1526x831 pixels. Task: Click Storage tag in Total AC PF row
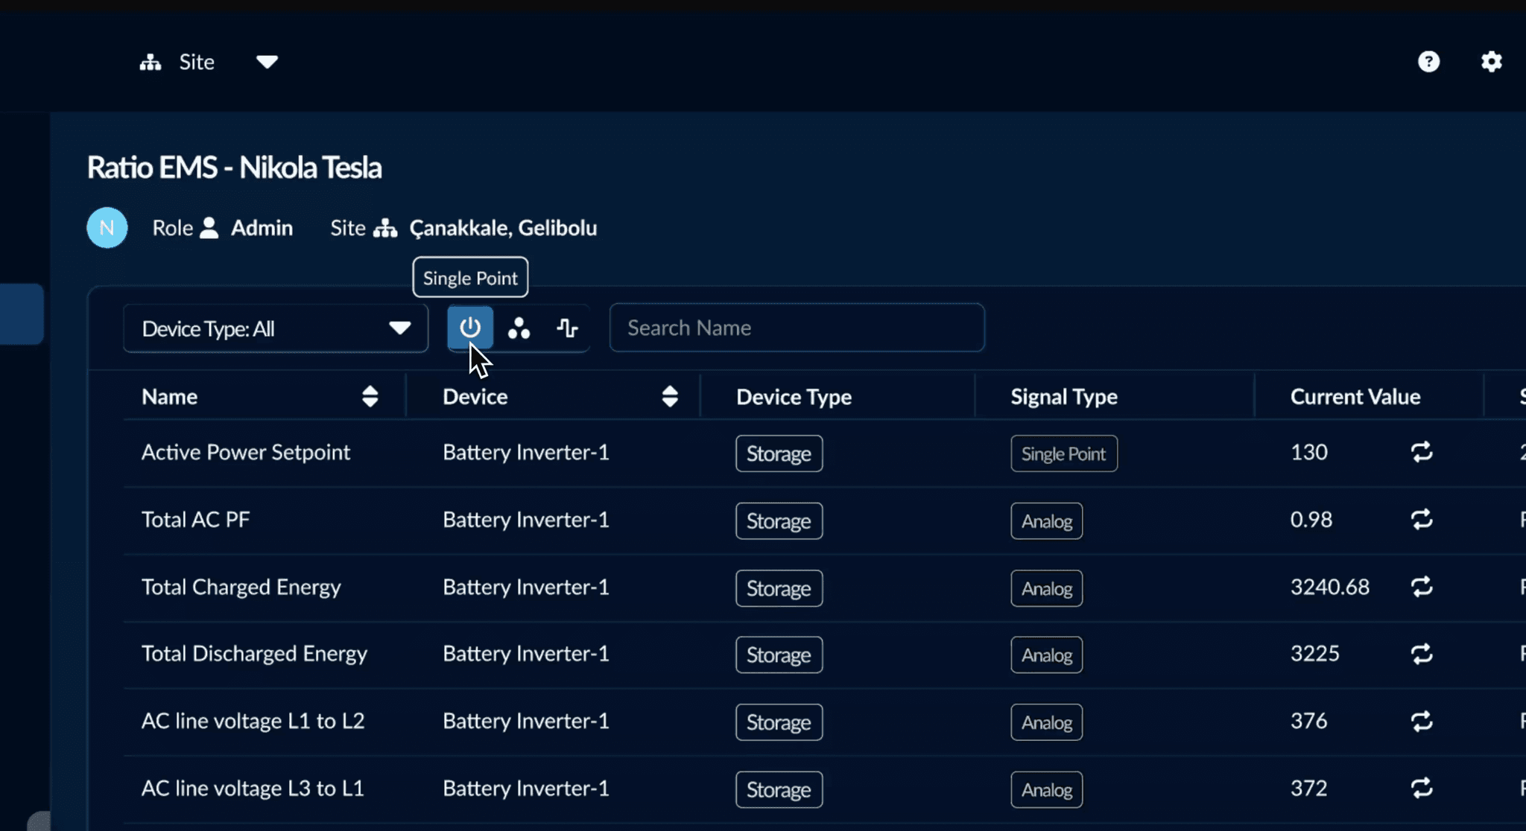point(779,520)
